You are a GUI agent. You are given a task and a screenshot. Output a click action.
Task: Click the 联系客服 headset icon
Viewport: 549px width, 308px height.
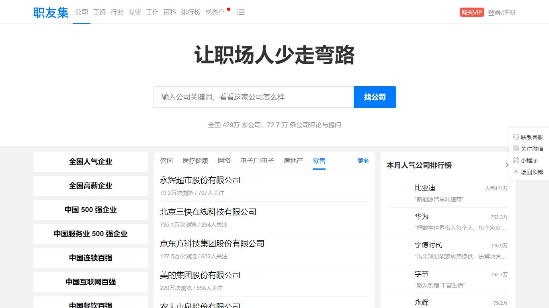click(x=516, y=137)
